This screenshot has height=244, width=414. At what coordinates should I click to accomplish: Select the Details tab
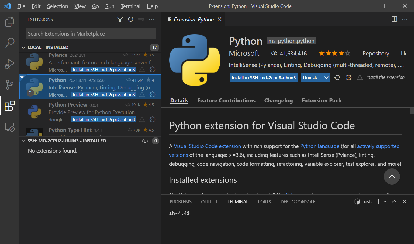pyautogui.click(x=179, y=100)
